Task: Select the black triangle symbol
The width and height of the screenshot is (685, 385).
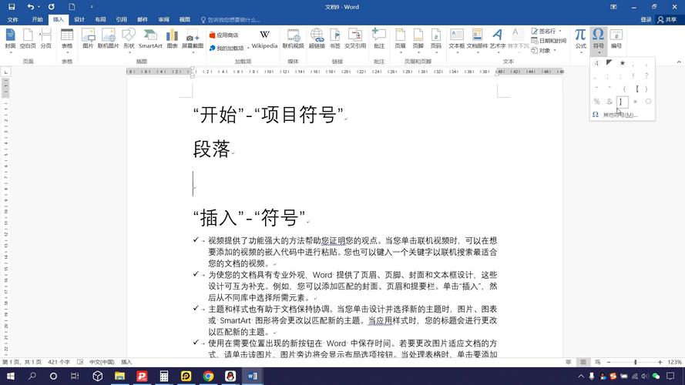Action: click(x=609, y=63)
